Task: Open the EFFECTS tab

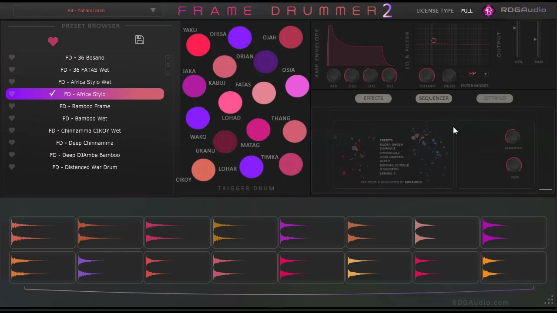Action: pos(373,98)
